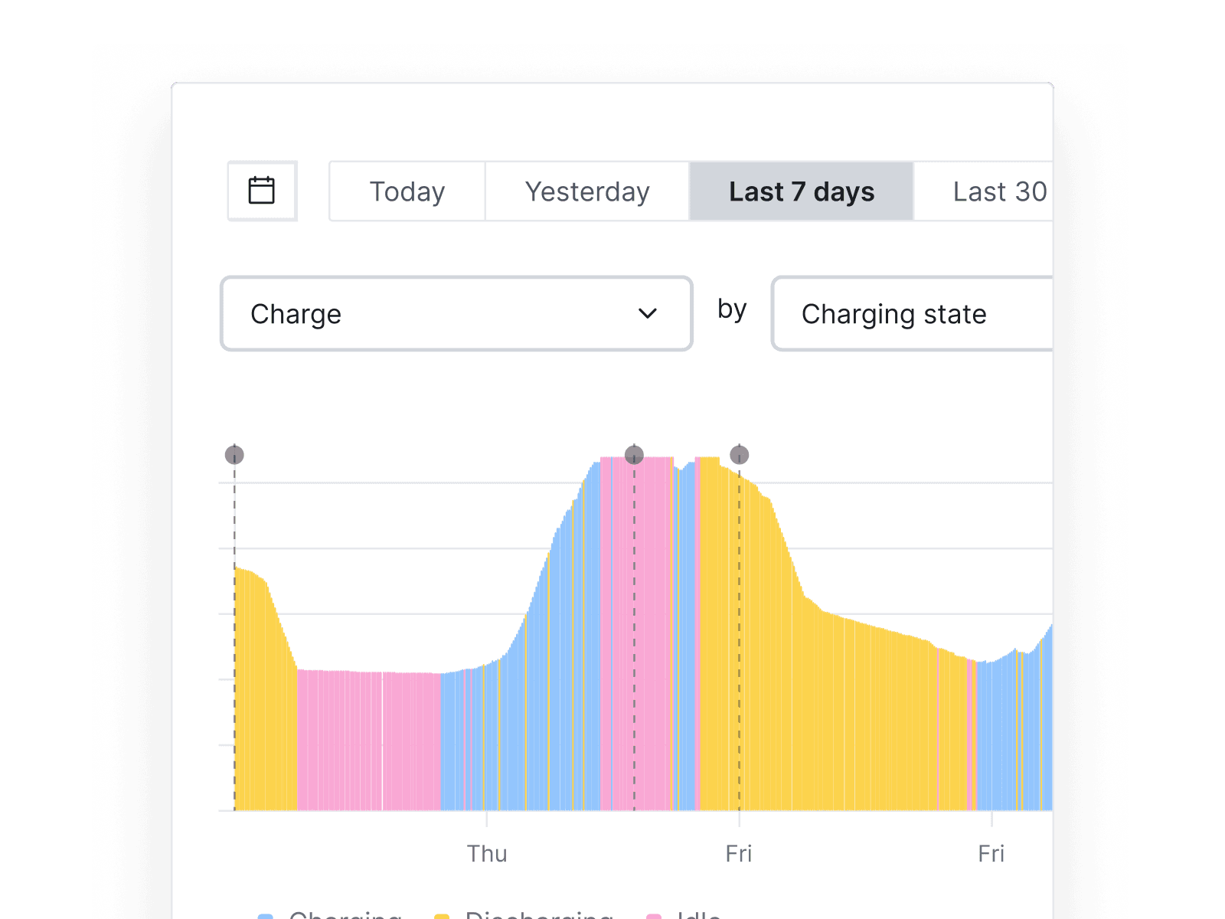Open the Charge metric dropdown
1225x919 pixels.
tap(456, 313)
